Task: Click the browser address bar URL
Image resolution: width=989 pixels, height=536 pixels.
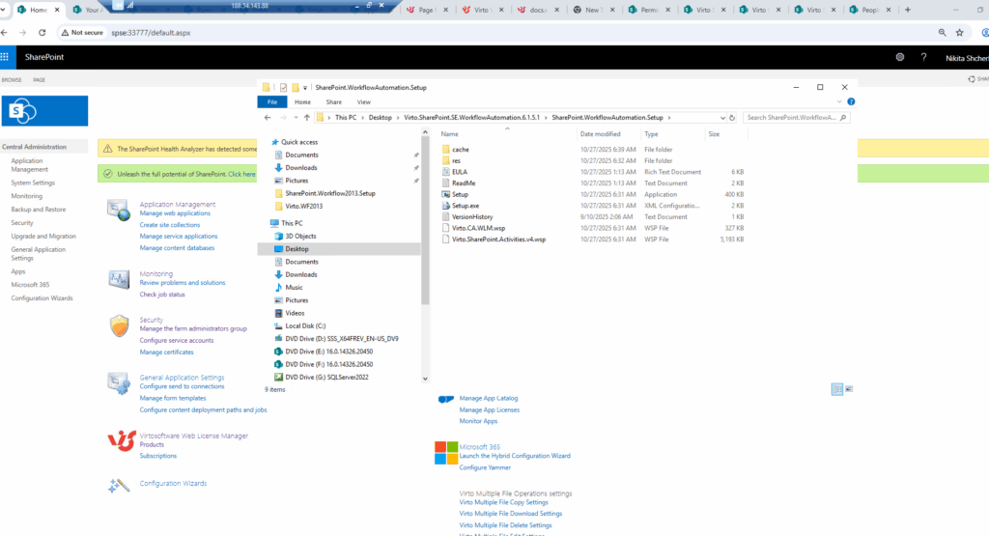Action: pyautogui.click(x=151, y=33)
